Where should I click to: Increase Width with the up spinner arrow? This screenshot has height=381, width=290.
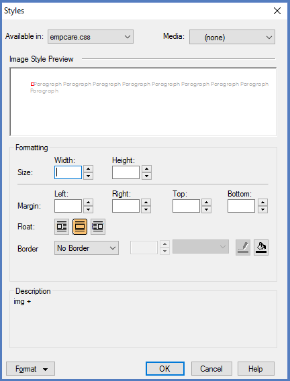click(88, 169)
